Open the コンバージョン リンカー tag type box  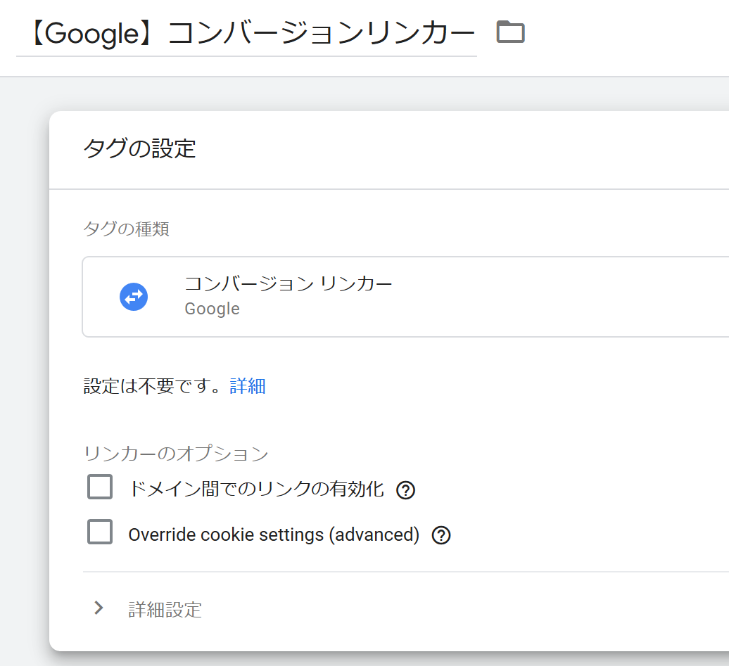click(x=405, y=297)
